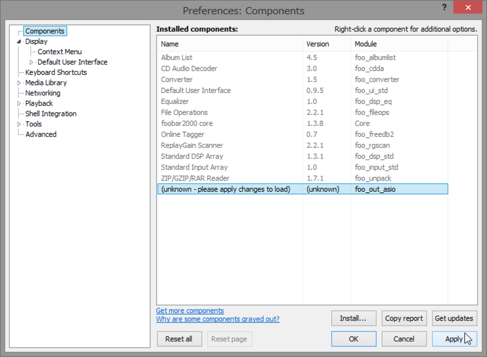
Task: Expand the Tools tree node
Action: pos(19,125)
